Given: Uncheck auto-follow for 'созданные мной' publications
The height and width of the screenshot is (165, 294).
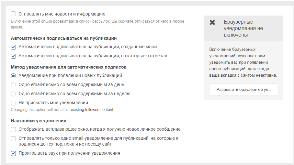Looking at the screenshot, I should point(13,47).
